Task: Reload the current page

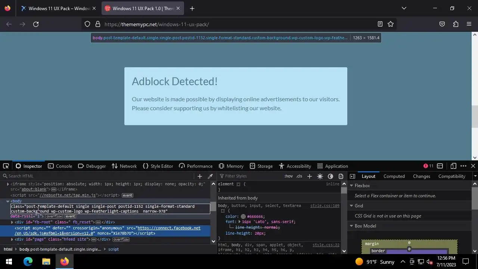Action: click(x=36, y=24)
